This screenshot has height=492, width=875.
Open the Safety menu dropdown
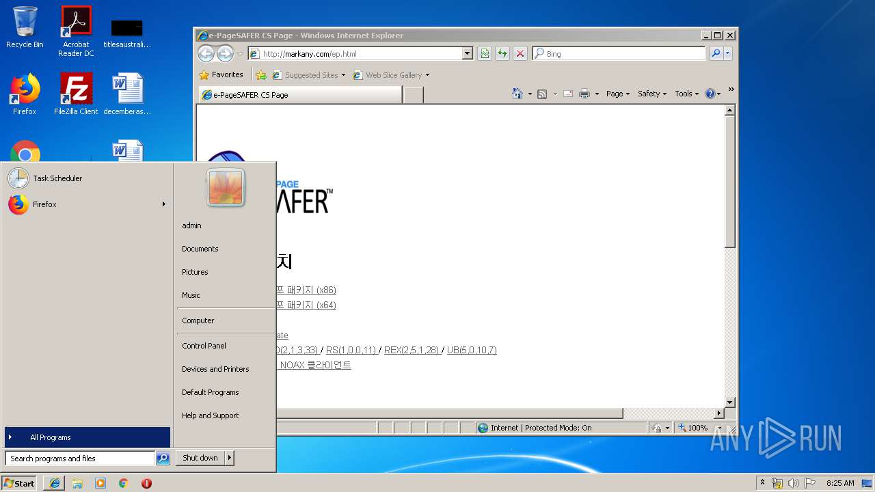[651, 94]
